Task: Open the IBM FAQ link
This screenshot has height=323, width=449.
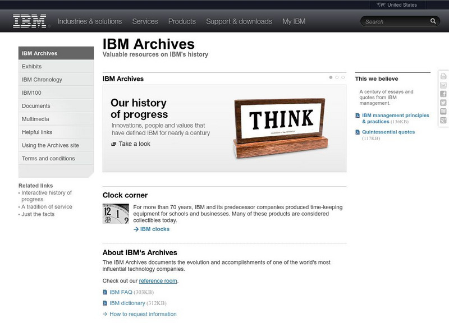Action: point(121,292)
